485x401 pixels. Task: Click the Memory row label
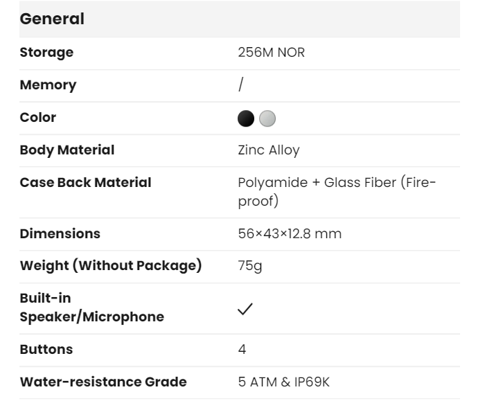(x=48, y=85)
